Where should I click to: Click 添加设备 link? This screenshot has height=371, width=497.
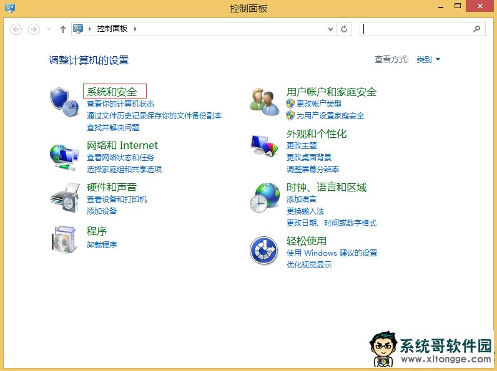102,211
